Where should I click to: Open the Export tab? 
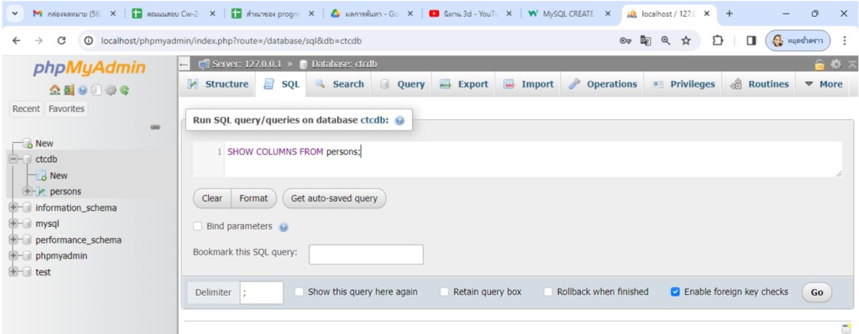click(x=464, y=85)
